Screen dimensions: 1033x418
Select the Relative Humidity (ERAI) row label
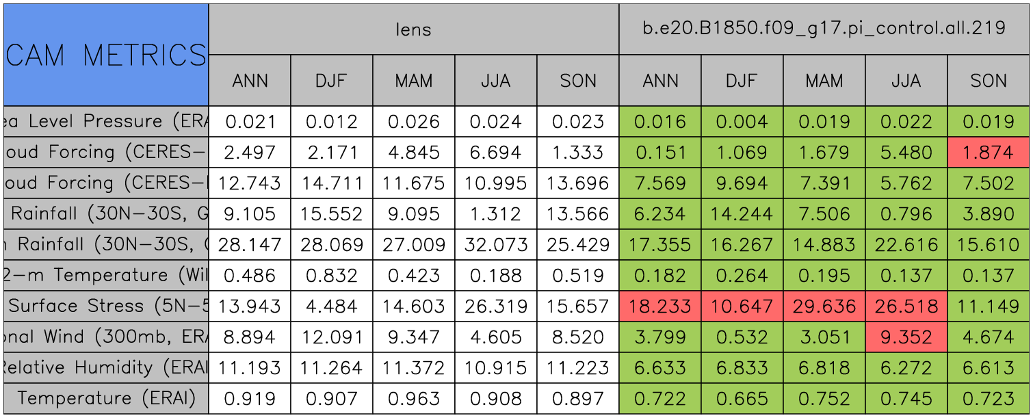coord(106,368)
